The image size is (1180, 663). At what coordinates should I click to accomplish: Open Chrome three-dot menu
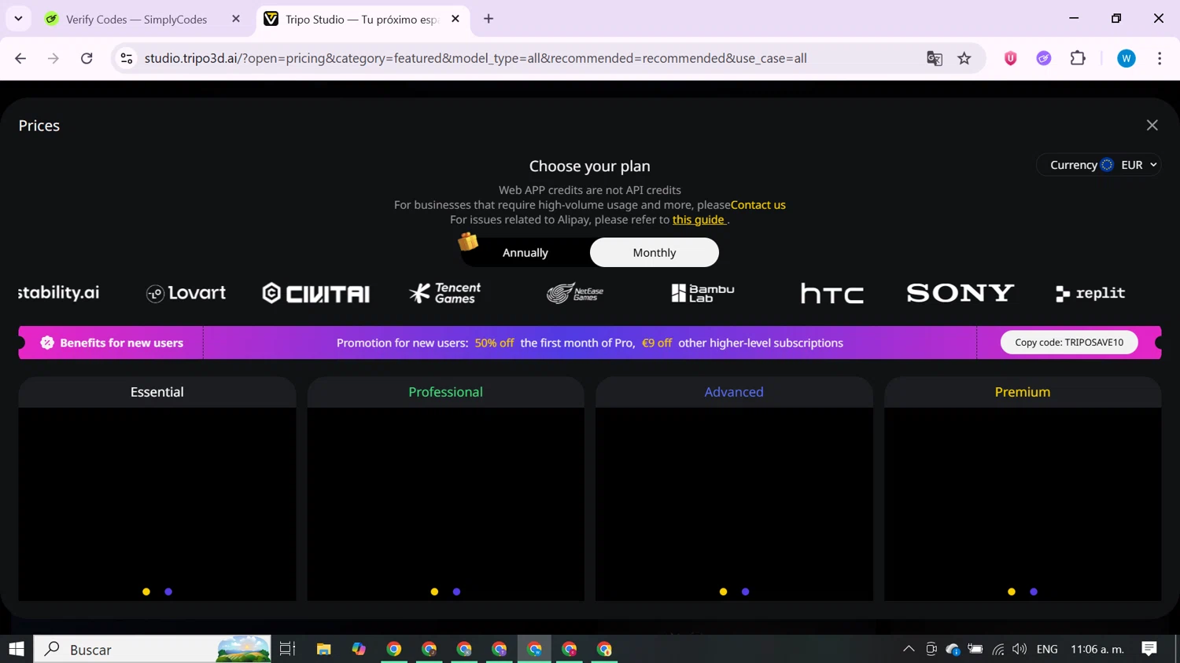click(x=1160, y=58)
